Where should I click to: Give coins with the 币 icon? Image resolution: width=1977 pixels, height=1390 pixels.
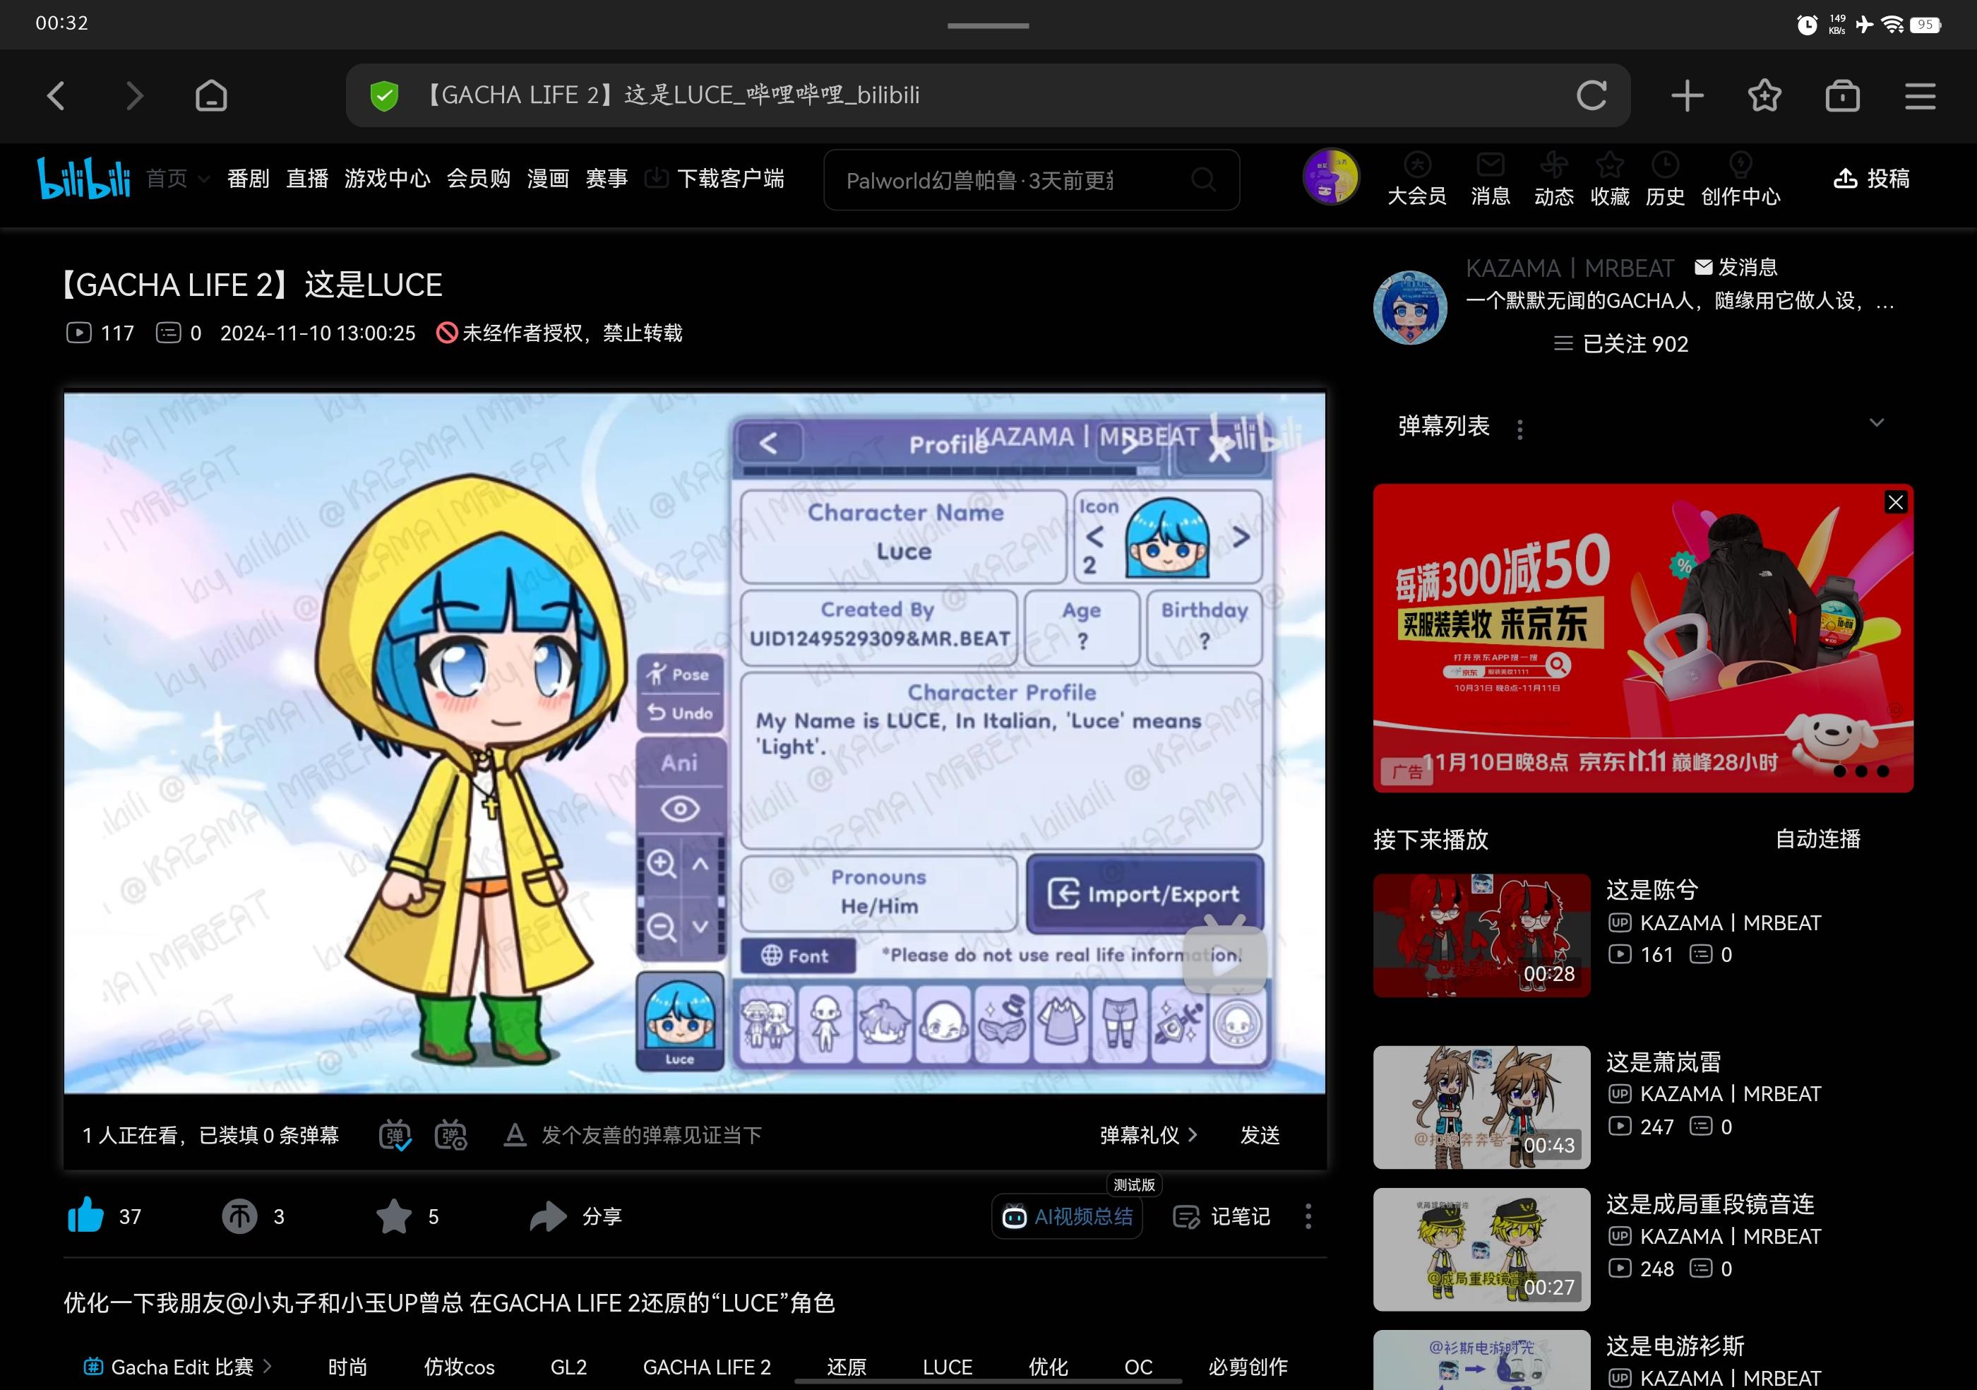tap(239, 1216)
